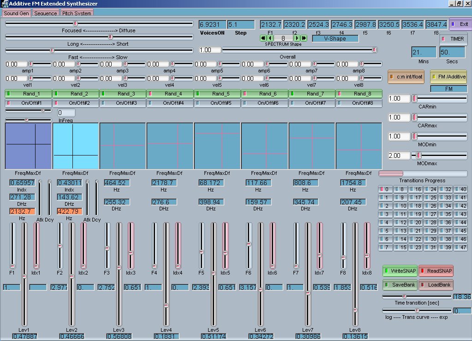The height and width of the screenshot is (341, 472).
Task: Click the skip-to-last spectrum shape arrow
Action: 304,38
